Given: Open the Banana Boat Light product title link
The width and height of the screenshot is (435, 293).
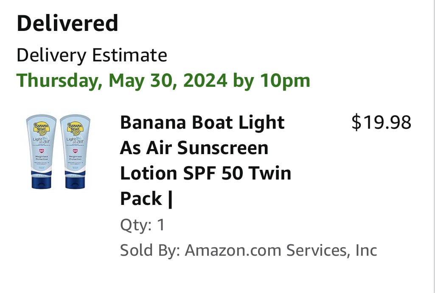Looking at the screenshot, I should [x=202, y=123].
